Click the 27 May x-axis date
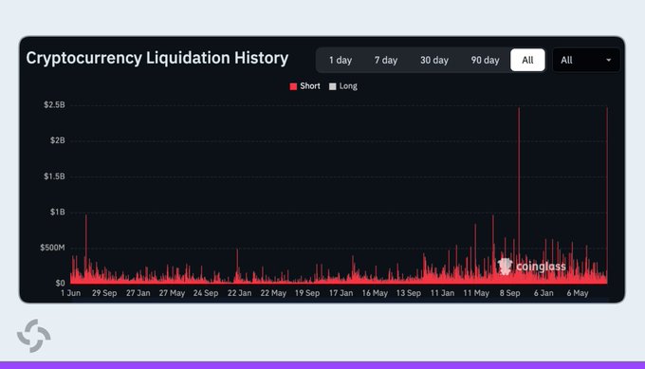This screenshot has width=645, height=369. click(172, 293)
